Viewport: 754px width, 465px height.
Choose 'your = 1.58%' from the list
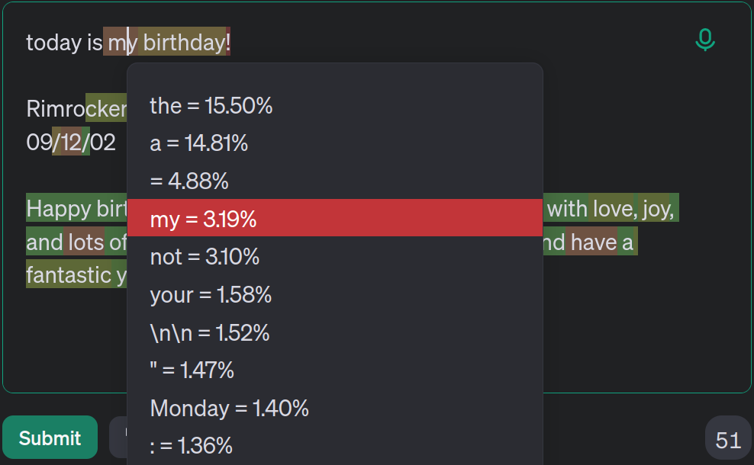335,294
